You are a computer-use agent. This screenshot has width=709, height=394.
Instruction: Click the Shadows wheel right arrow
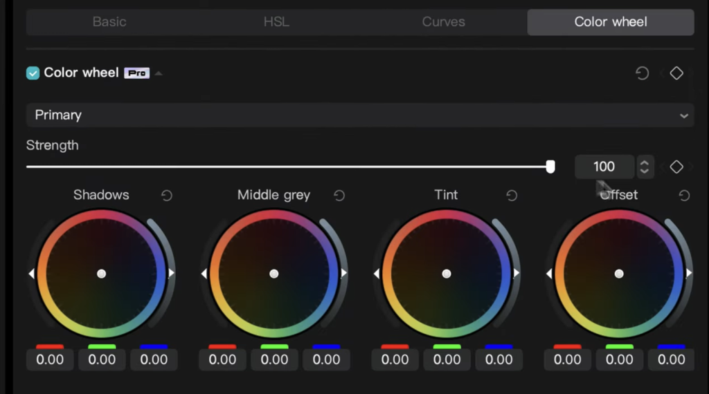pyautogui.click(x=172, y=273)
